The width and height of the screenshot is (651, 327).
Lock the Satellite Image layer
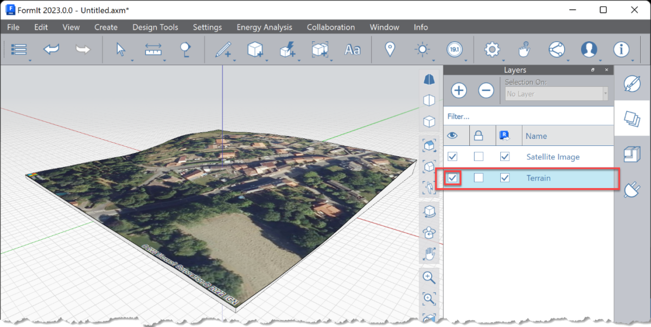tap(478, 157)
